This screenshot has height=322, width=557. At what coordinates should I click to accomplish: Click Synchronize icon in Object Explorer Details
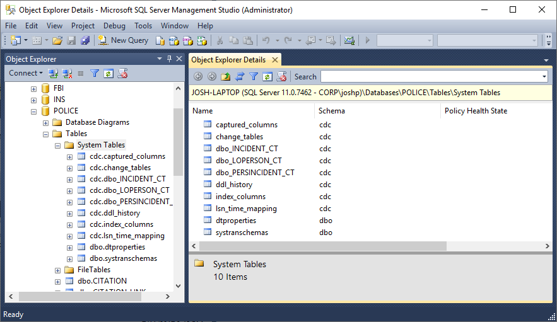(240, 76)
